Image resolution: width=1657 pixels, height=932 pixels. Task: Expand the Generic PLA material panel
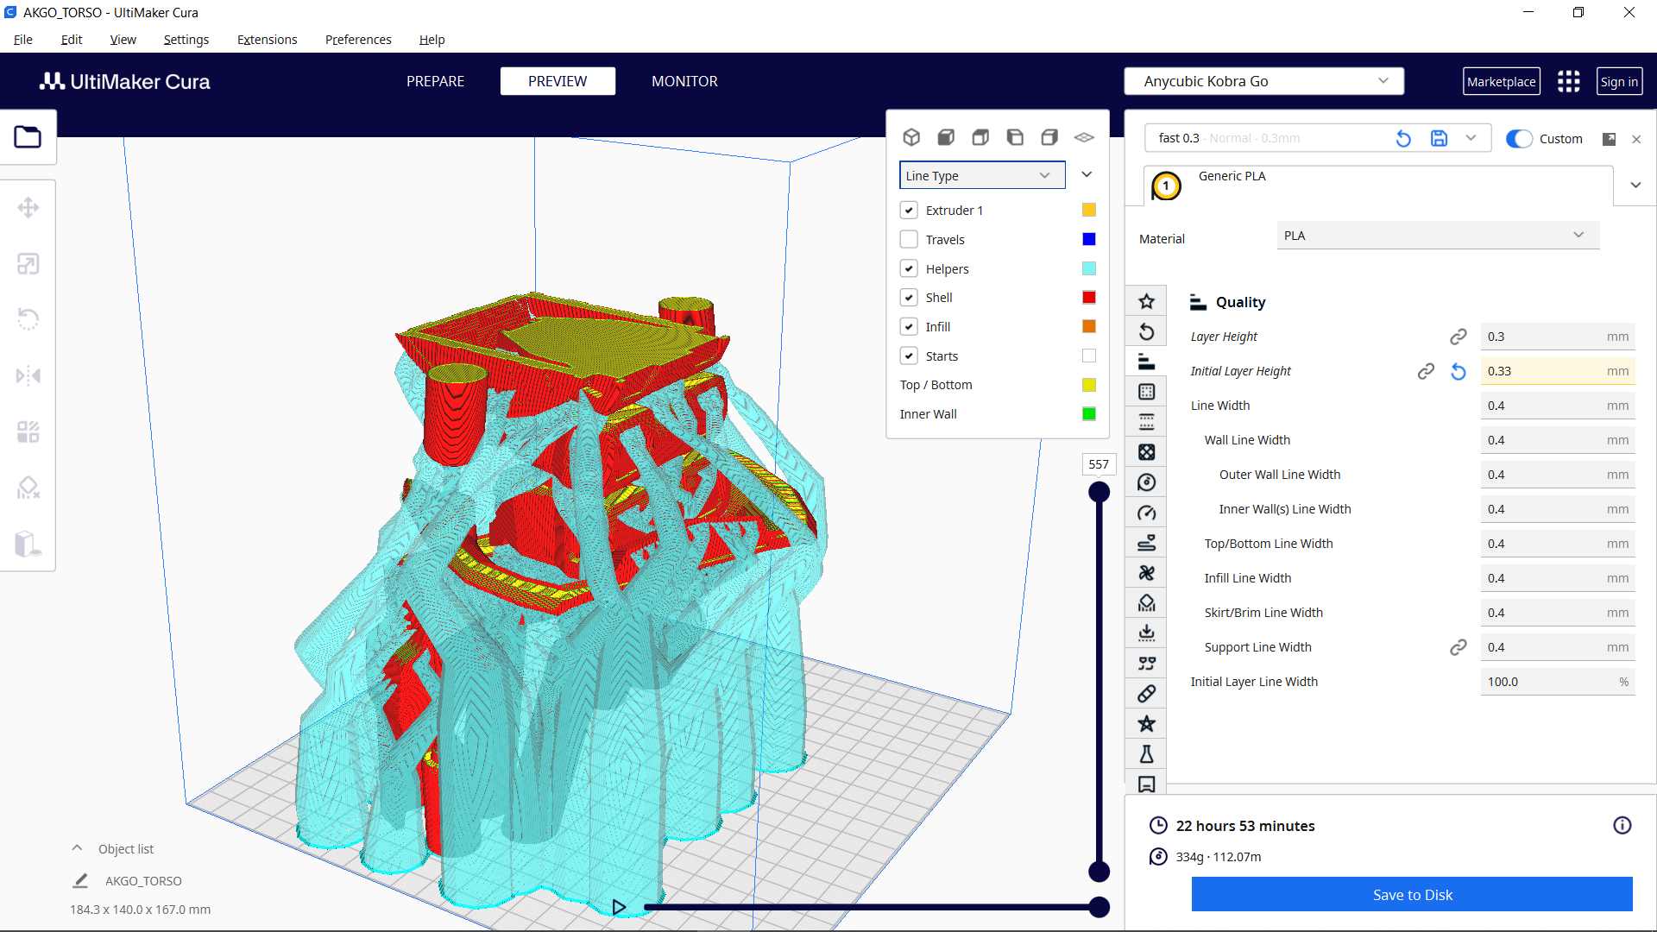point(1635,185)
